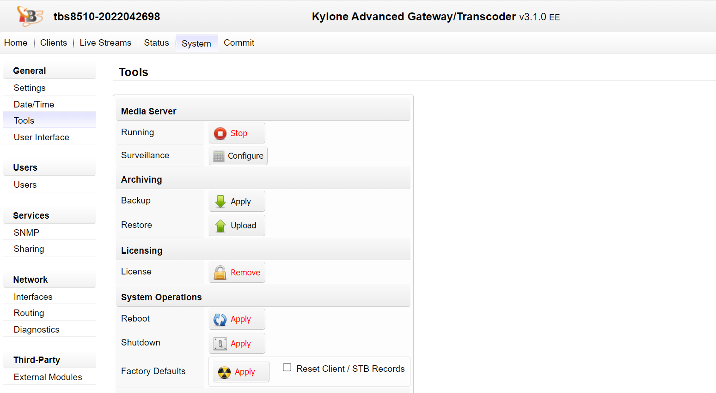This screenshot has height=393, width=716.
Task: Click the red Stop icon for Media Server
Action: tap(220, 133)
